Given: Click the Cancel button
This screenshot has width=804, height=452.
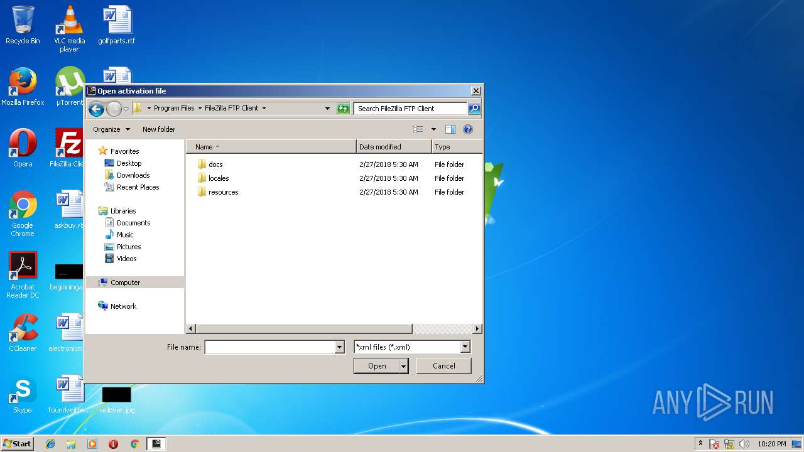Looking at the screenshot, I should 444,366.
